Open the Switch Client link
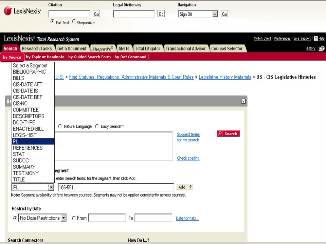 coord(262,38)
